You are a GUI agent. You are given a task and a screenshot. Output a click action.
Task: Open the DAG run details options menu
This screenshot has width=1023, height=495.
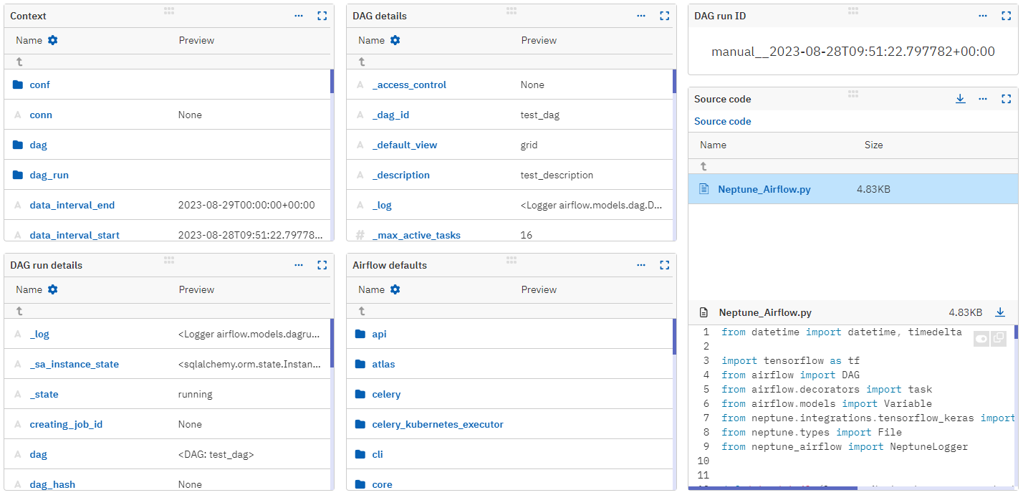tap(299, 264)
